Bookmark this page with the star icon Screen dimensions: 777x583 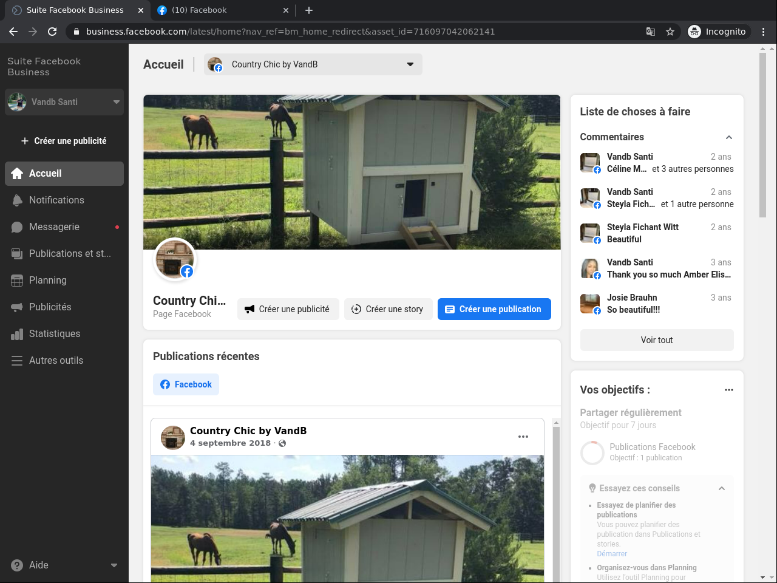click(670, 32)
